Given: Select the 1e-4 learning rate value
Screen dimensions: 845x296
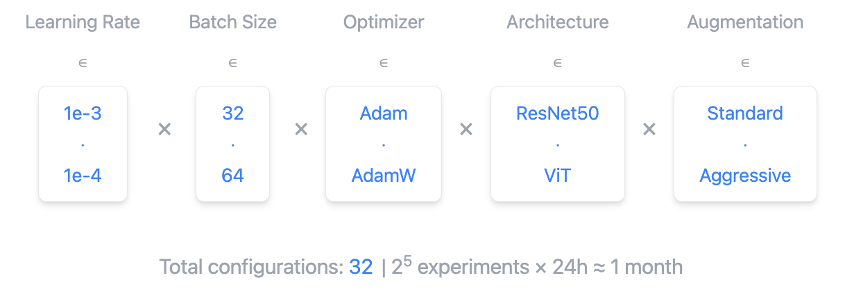Looking at the screenshot, I should 83,176.
